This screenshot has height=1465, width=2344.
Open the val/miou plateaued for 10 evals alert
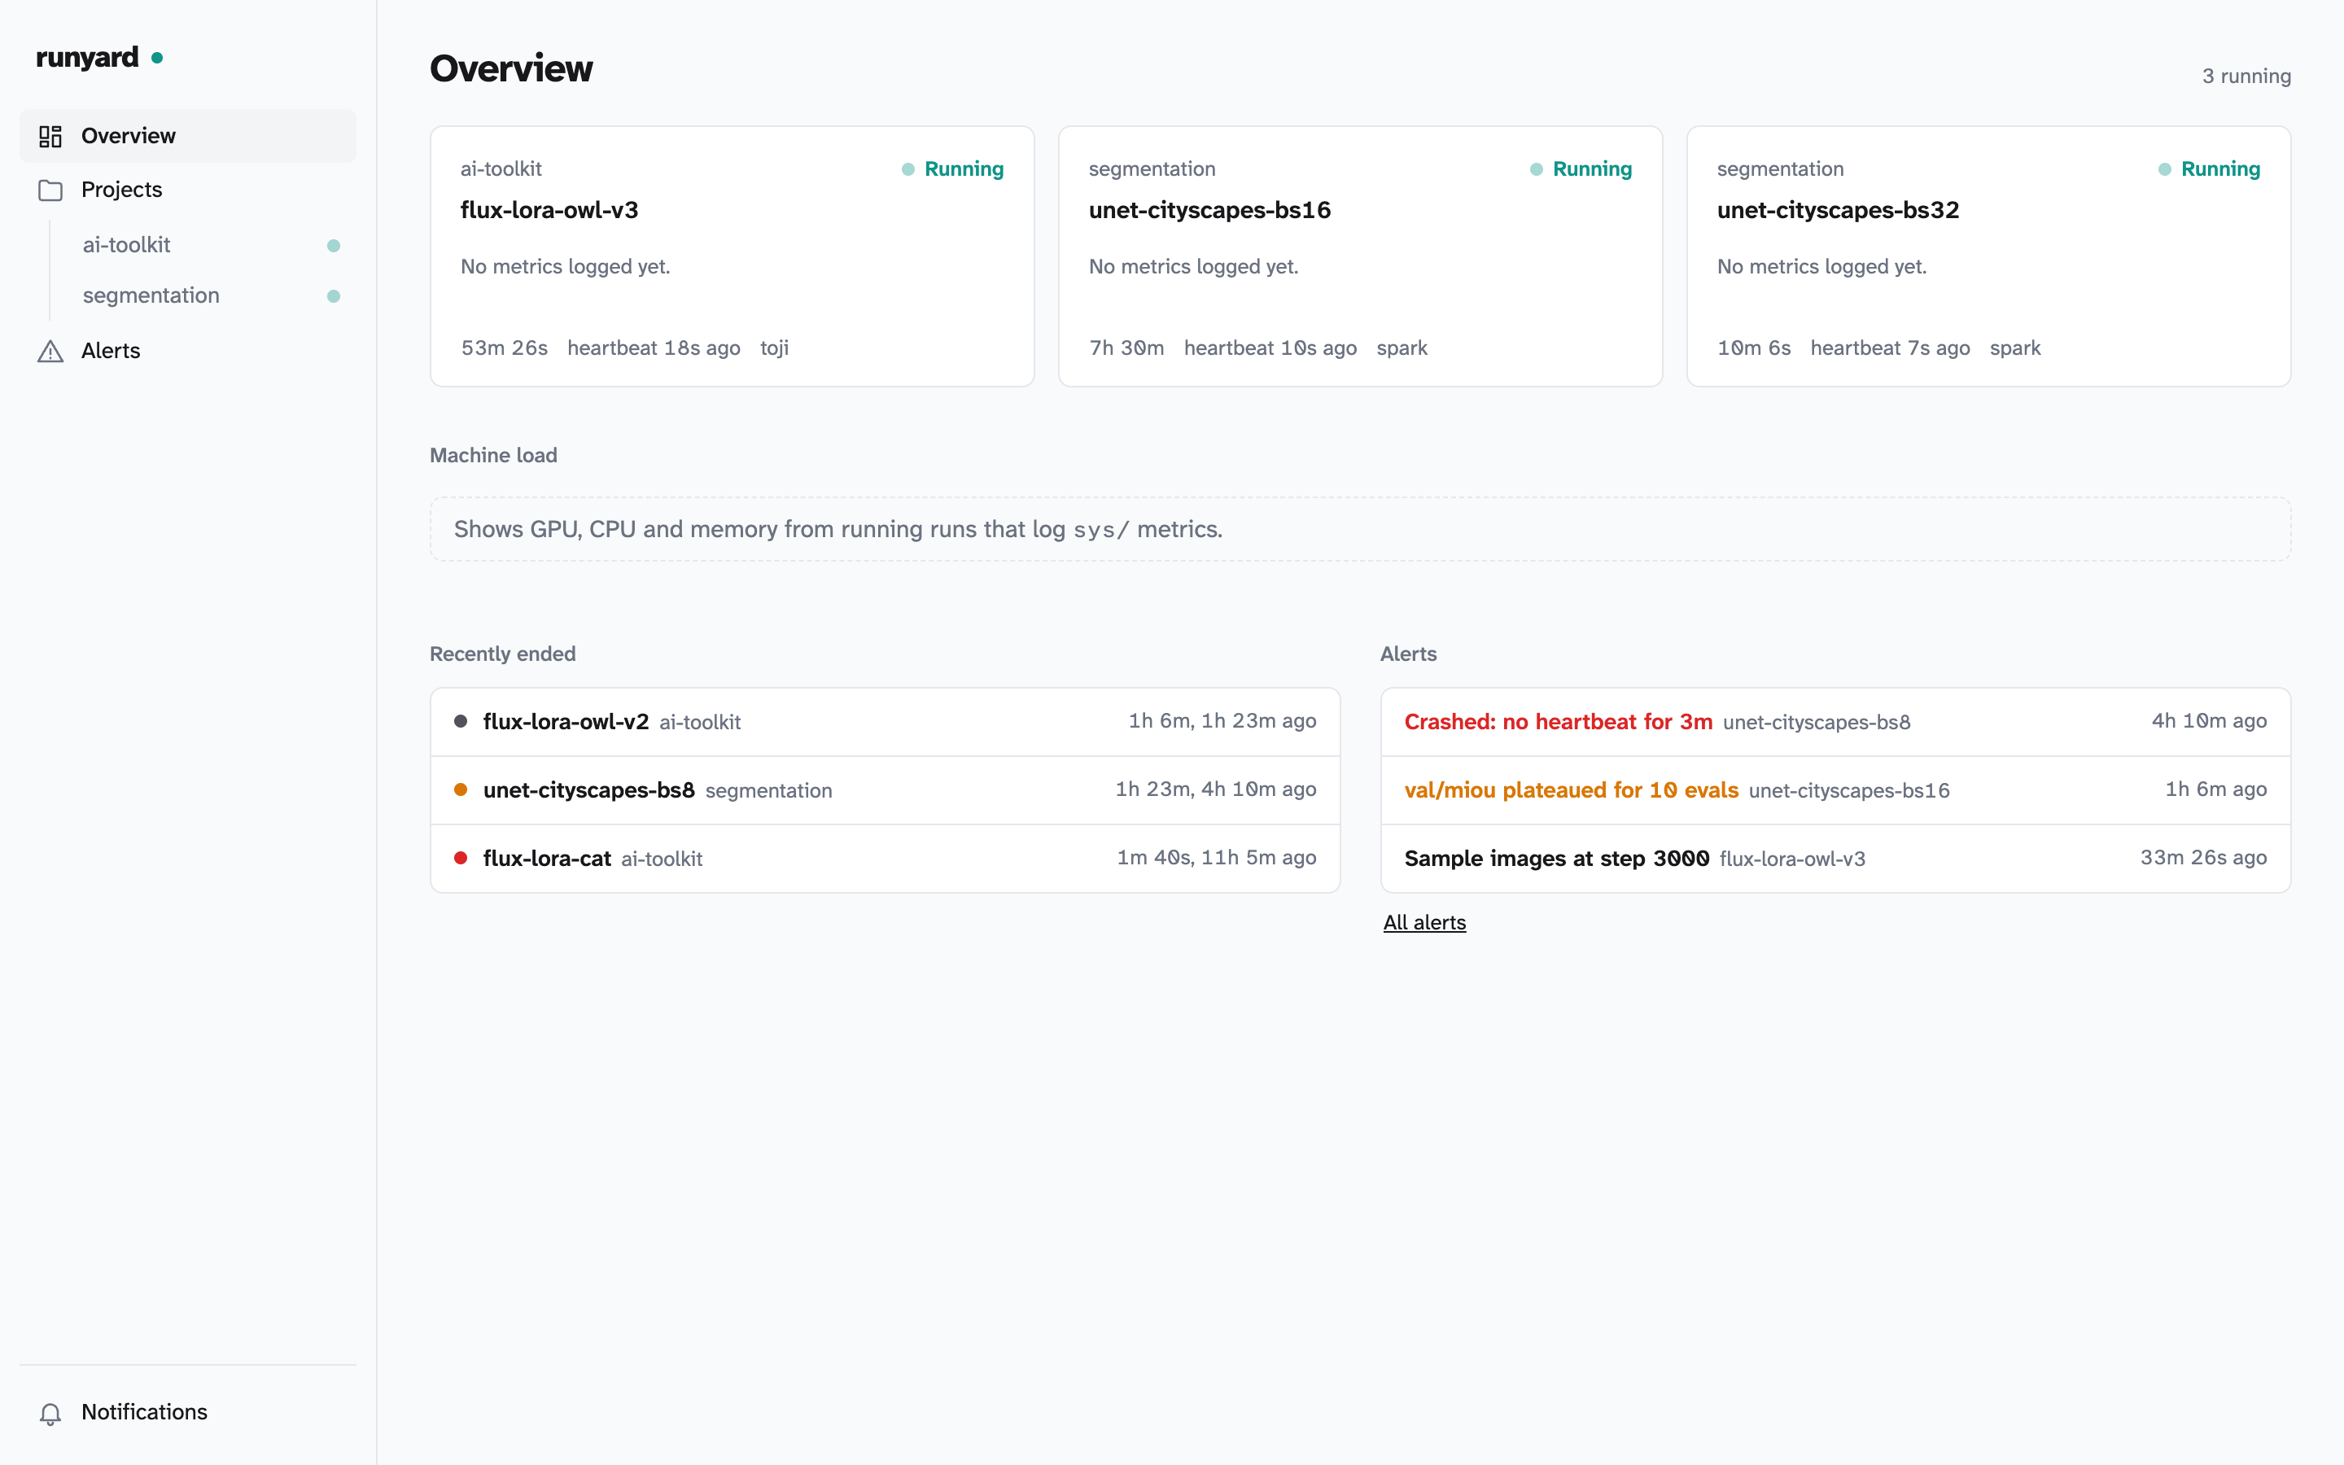1835,790
